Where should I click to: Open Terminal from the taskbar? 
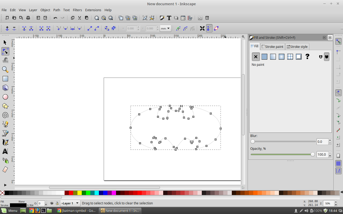[x=43, y=211]
